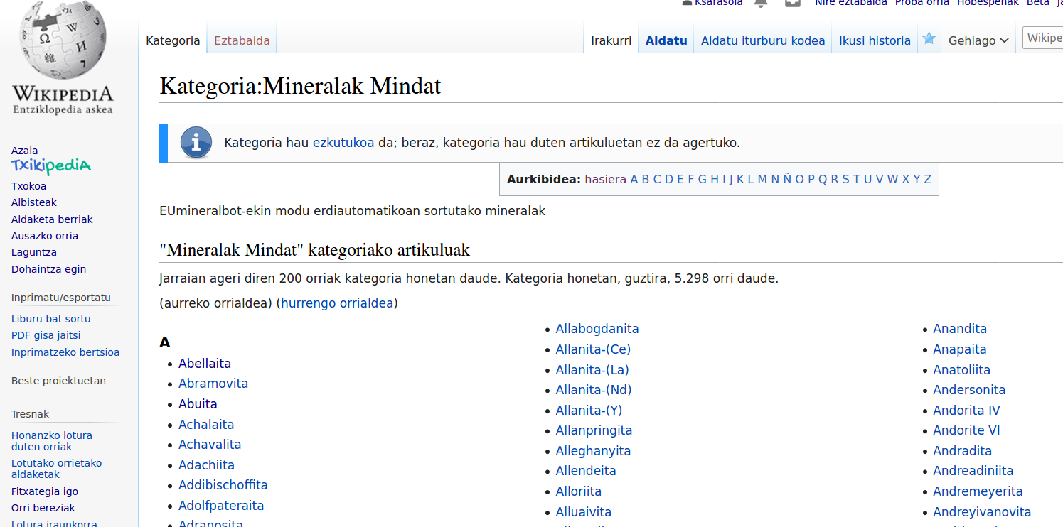Jump to letter M in Aurkibidea
Screen dimensions: 1063x527
tap(762, 179)
